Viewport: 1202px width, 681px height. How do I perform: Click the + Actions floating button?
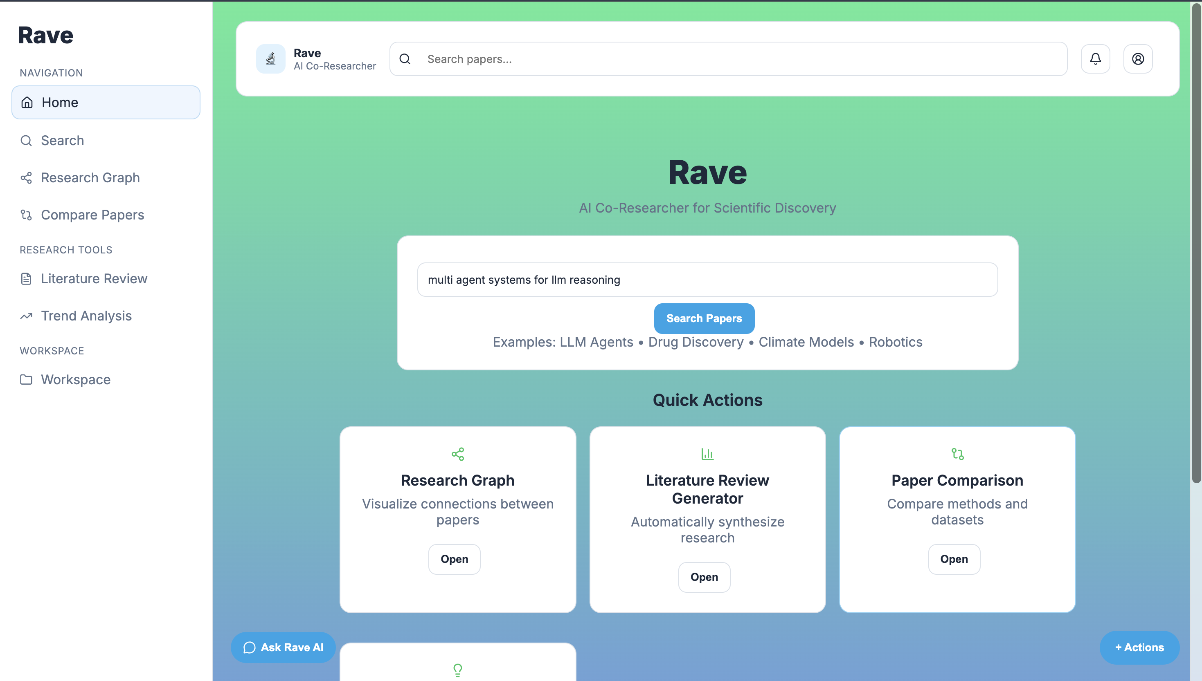[x=1139, y=647]
